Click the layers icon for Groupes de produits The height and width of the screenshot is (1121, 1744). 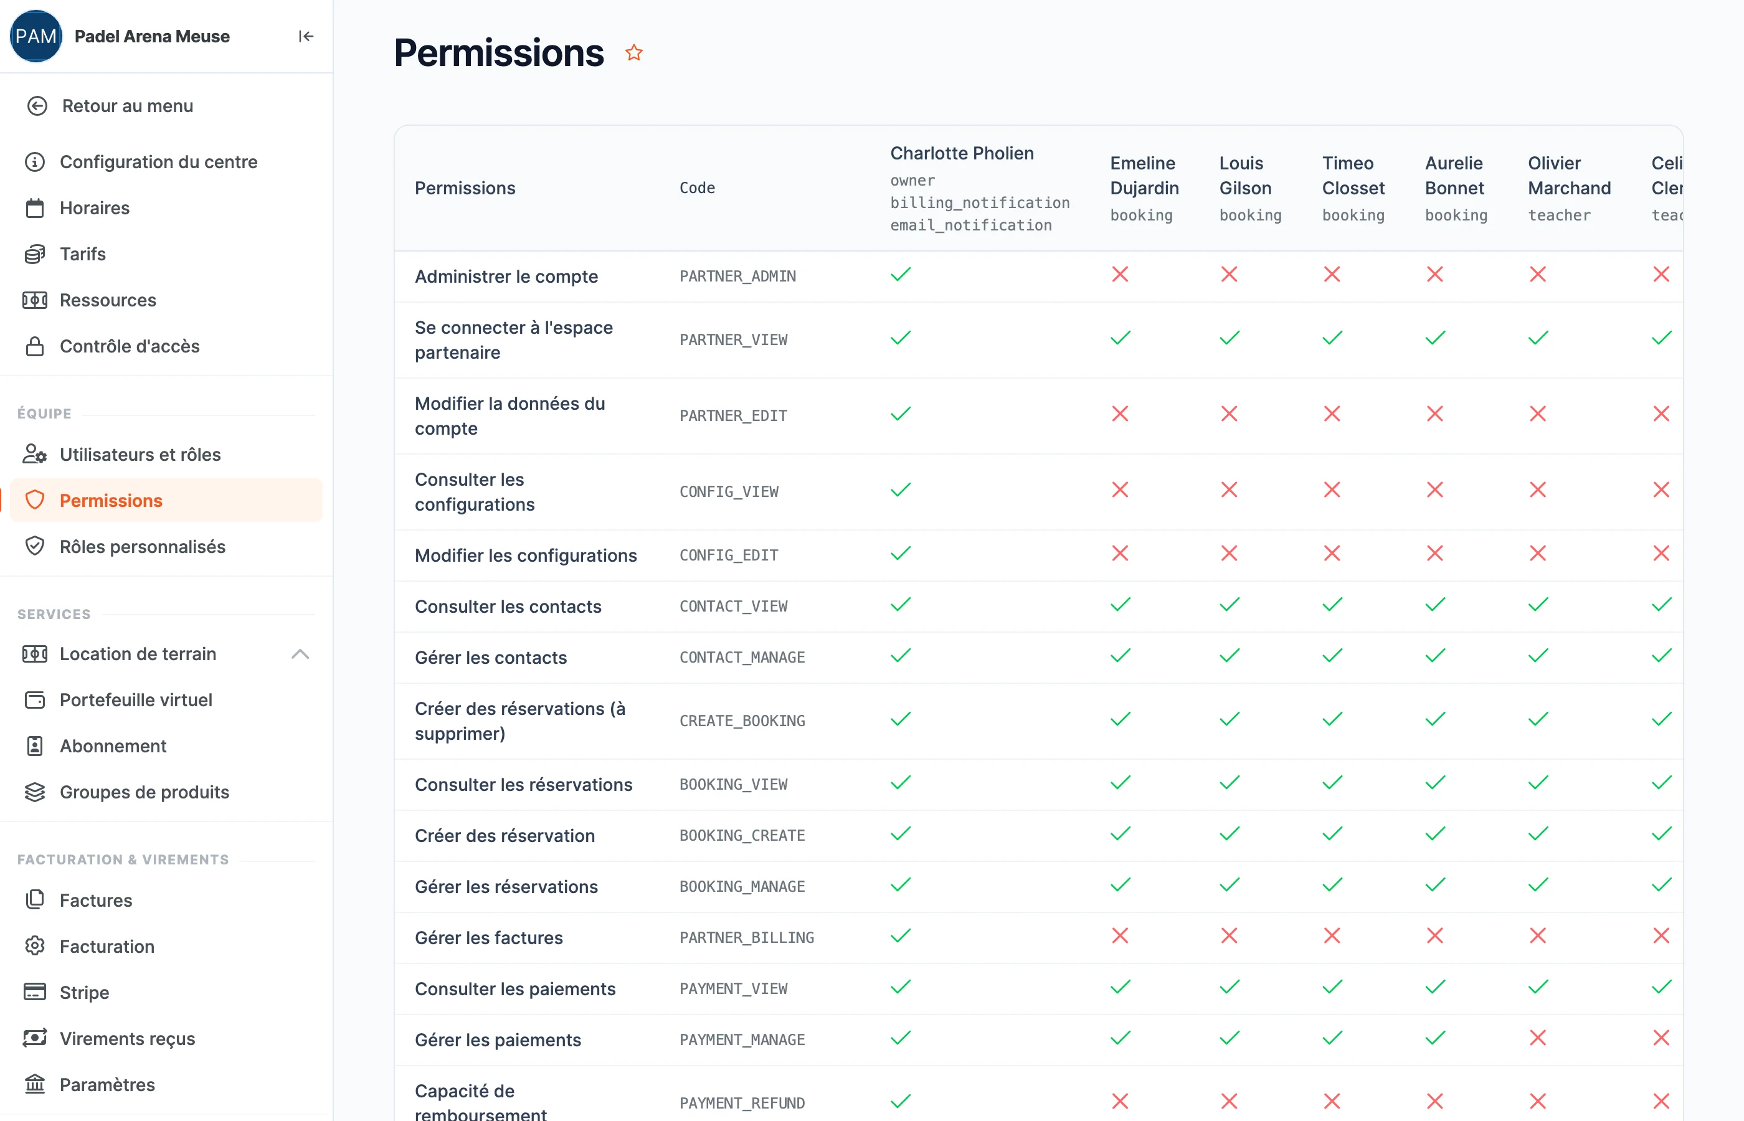click(x=35, y=792)
